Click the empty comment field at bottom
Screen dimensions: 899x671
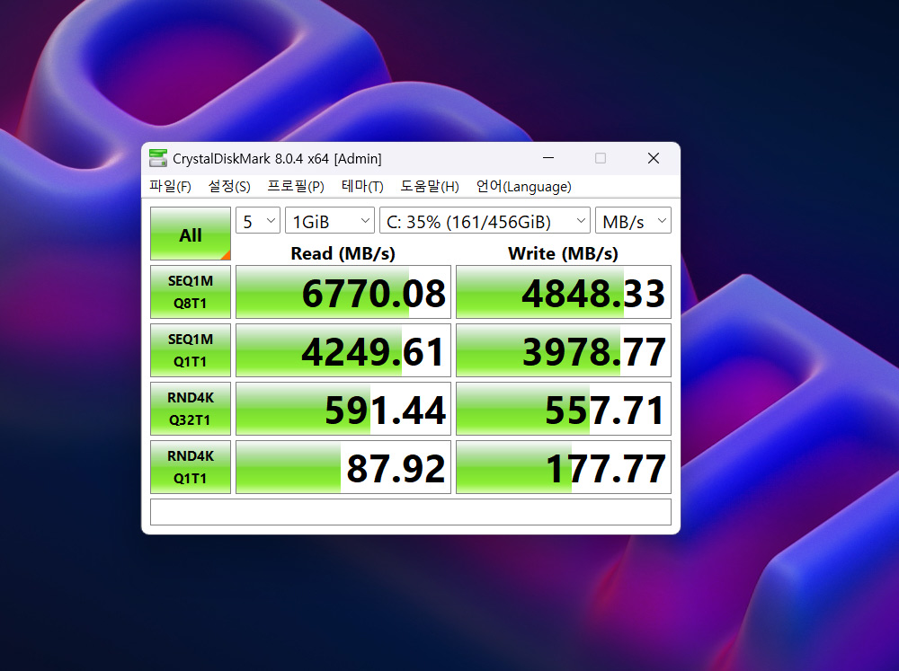(411, 512)
